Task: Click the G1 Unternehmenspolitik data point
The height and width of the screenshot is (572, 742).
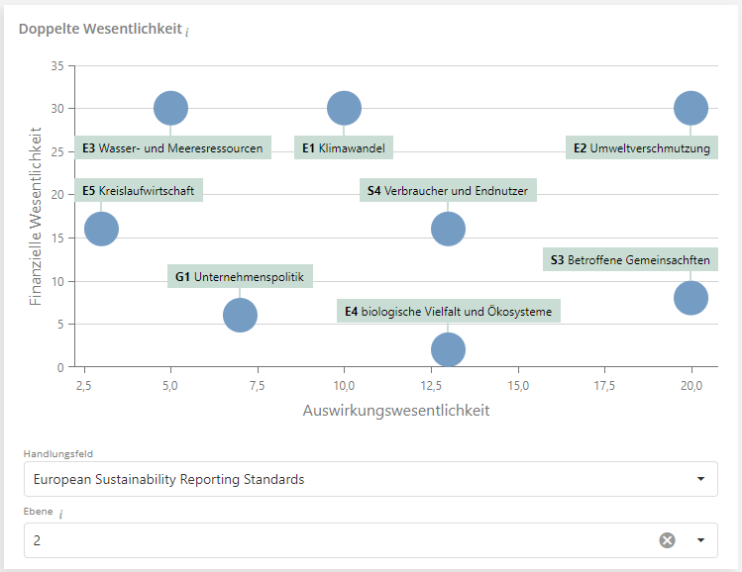Action: click(240, 316)
